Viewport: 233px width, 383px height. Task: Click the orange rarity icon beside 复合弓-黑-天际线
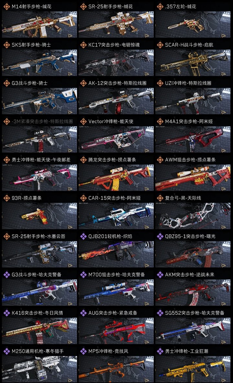coord(160,198)
